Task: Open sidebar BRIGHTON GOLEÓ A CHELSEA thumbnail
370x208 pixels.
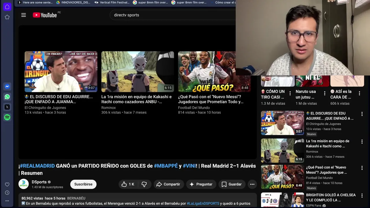Action: pyautogui.click(x=282, y=200)
